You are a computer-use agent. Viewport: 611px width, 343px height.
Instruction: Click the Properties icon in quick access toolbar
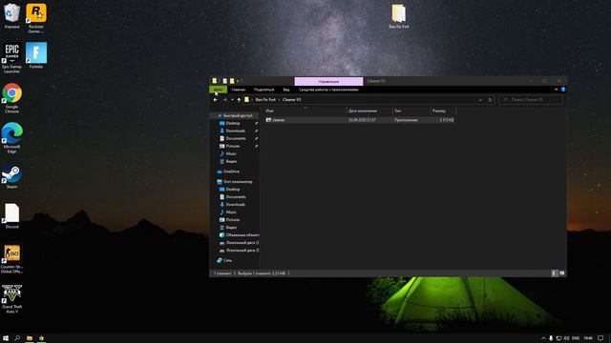225,81
